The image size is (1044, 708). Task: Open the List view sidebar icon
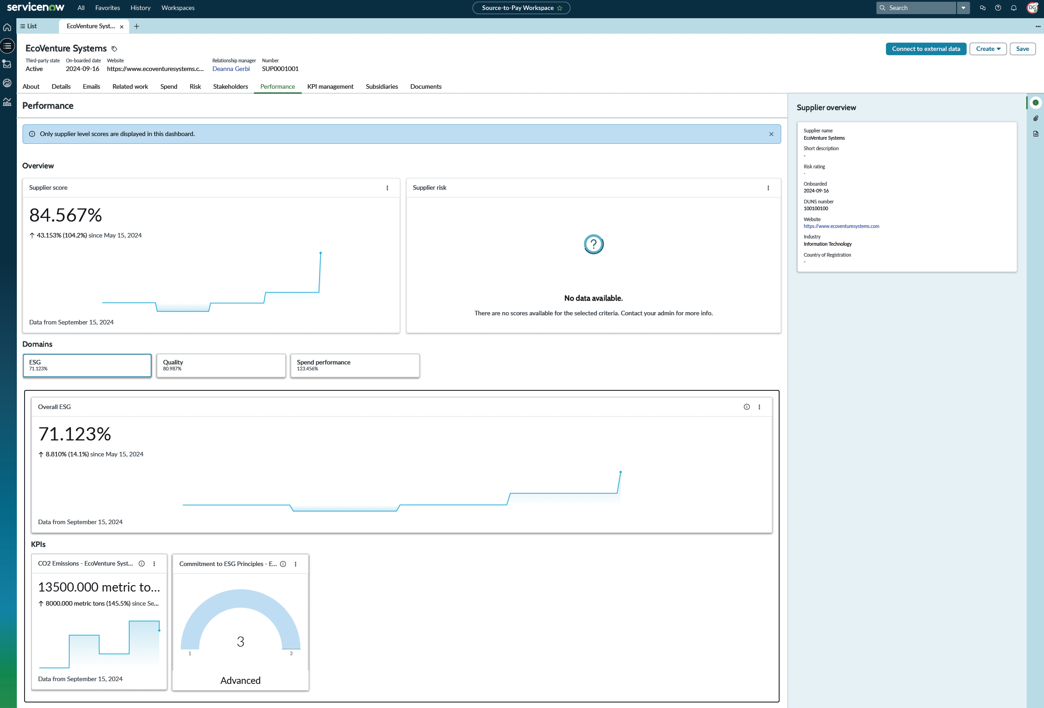[x=7, y=46]
